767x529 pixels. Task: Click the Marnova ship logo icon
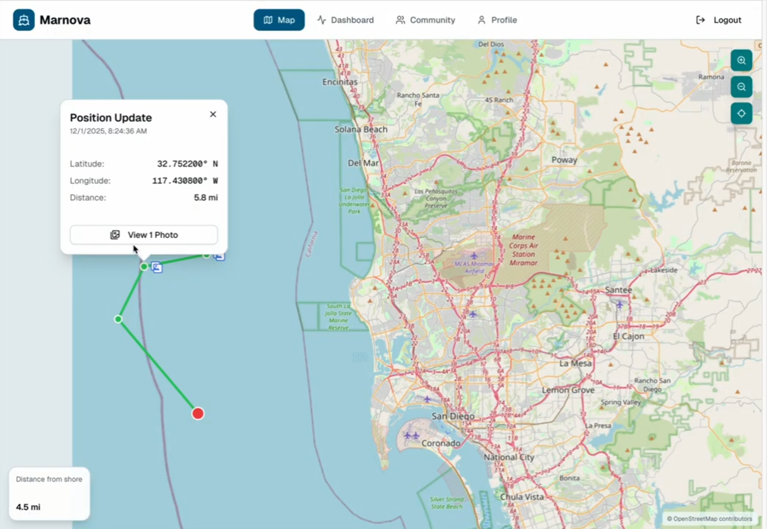24,20
